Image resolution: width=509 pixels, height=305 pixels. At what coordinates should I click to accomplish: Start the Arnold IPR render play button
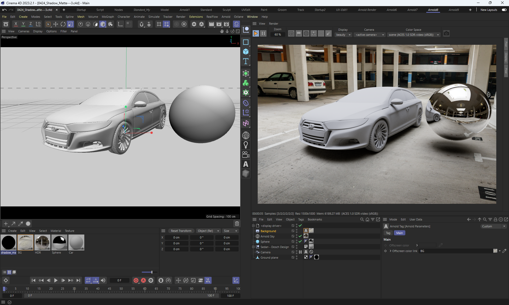click(x=256, y=34)
